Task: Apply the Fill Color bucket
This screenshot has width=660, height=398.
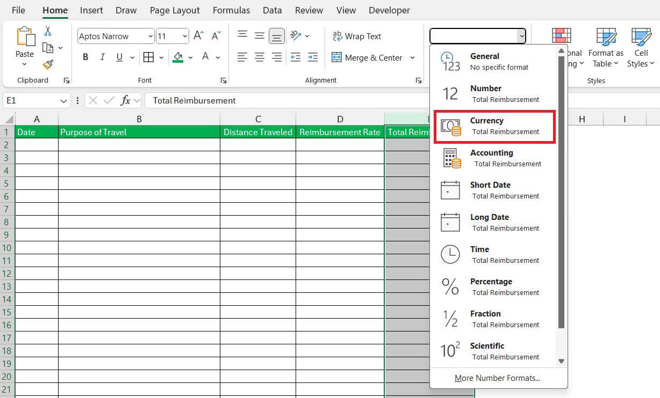Action: tap(178, 57)
